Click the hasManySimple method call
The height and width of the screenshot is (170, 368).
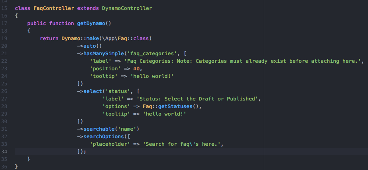tap(104, 54)
